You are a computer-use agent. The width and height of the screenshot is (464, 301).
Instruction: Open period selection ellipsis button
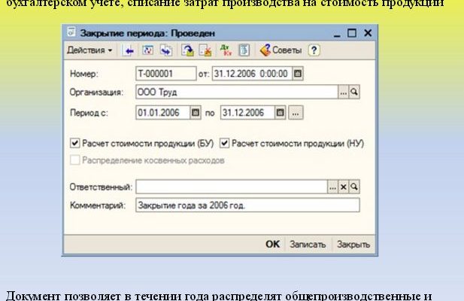pos(296,113)
